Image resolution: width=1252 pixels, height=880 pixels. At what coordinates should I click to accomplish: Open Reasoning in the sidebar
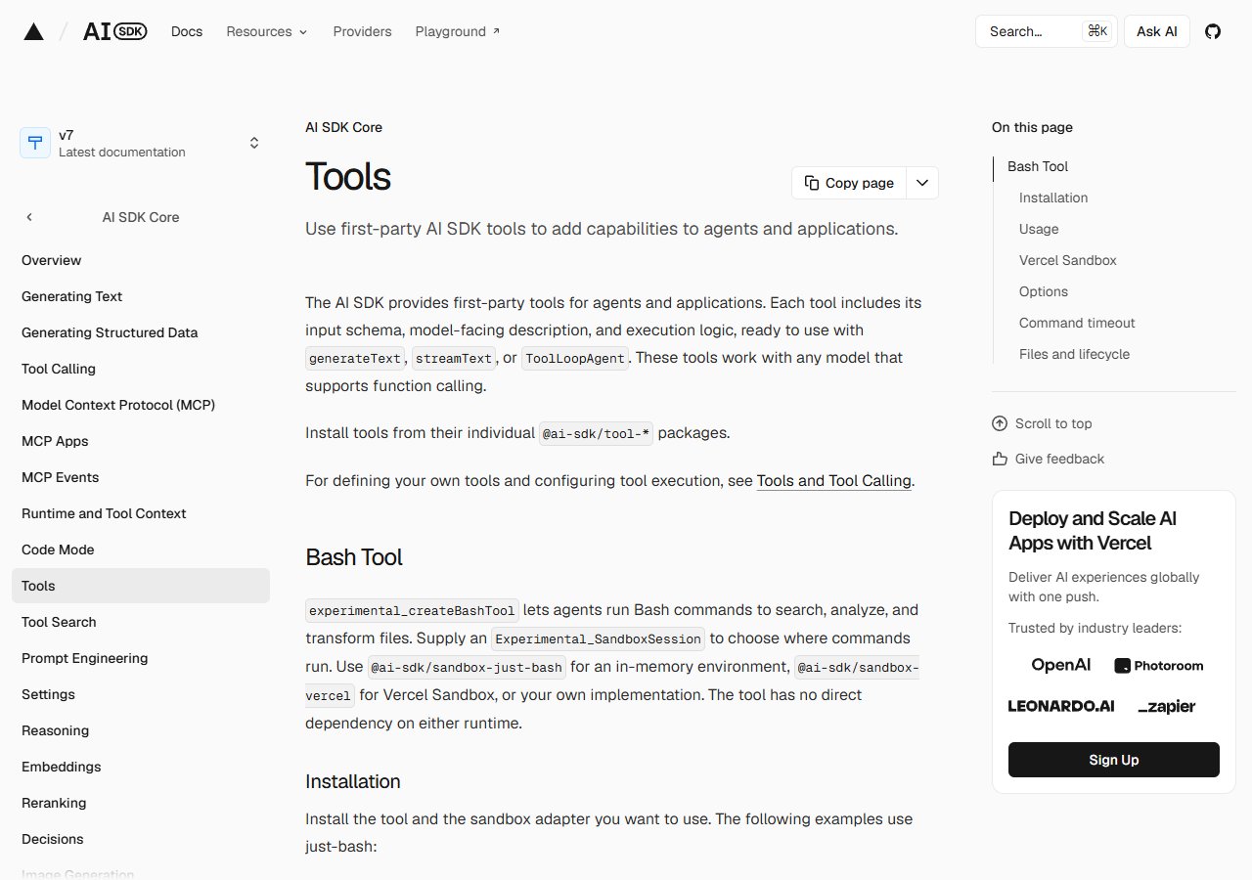pyautogui.click(x=141, y=730)
